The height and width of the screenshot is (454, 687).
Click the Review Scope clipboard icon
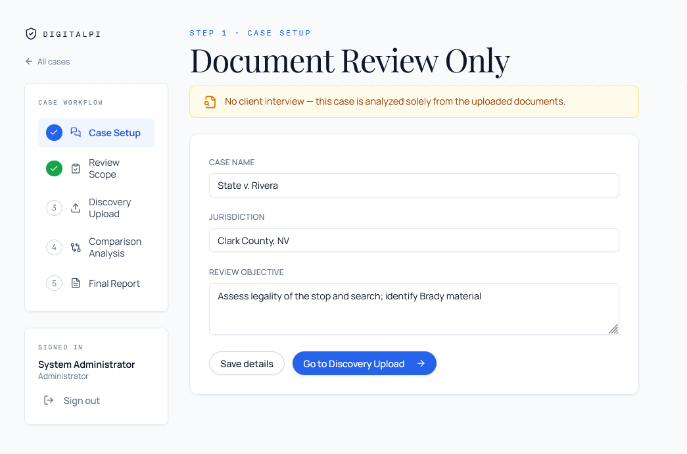(x=76, y=168)
